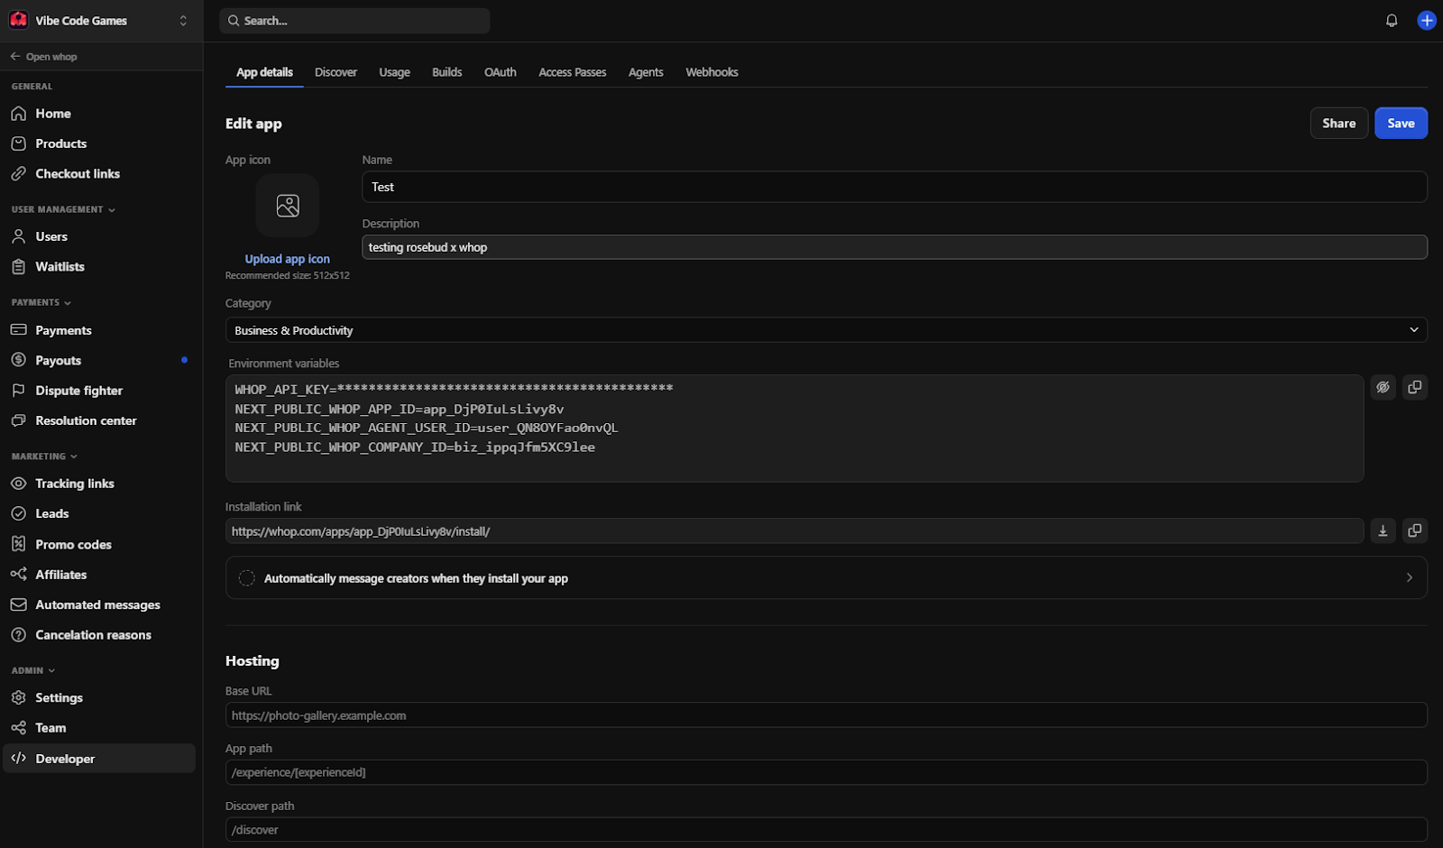Click the Leads checkmark icon
The height and width of the screenshot is (848, 1443).
coord(18,513)
